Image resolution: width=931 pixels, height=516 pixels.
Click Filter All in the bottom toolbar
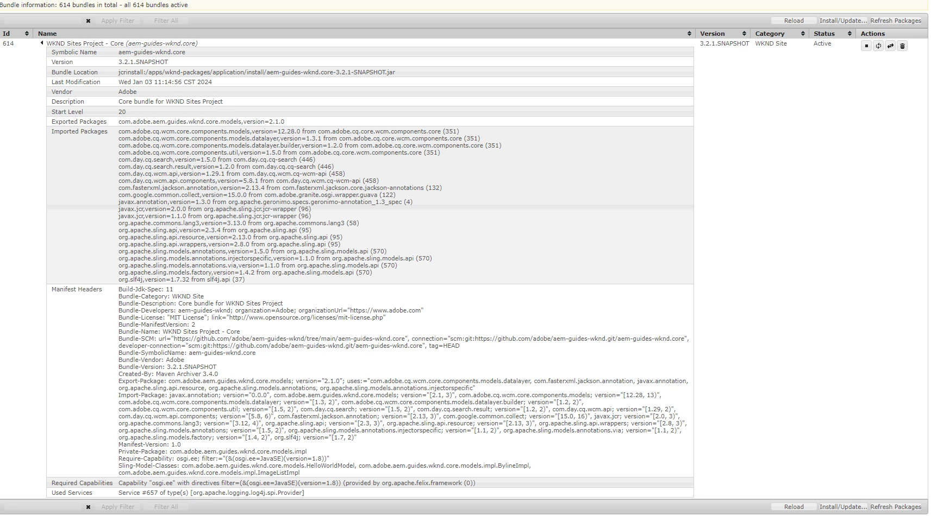[x=166, y=507]
